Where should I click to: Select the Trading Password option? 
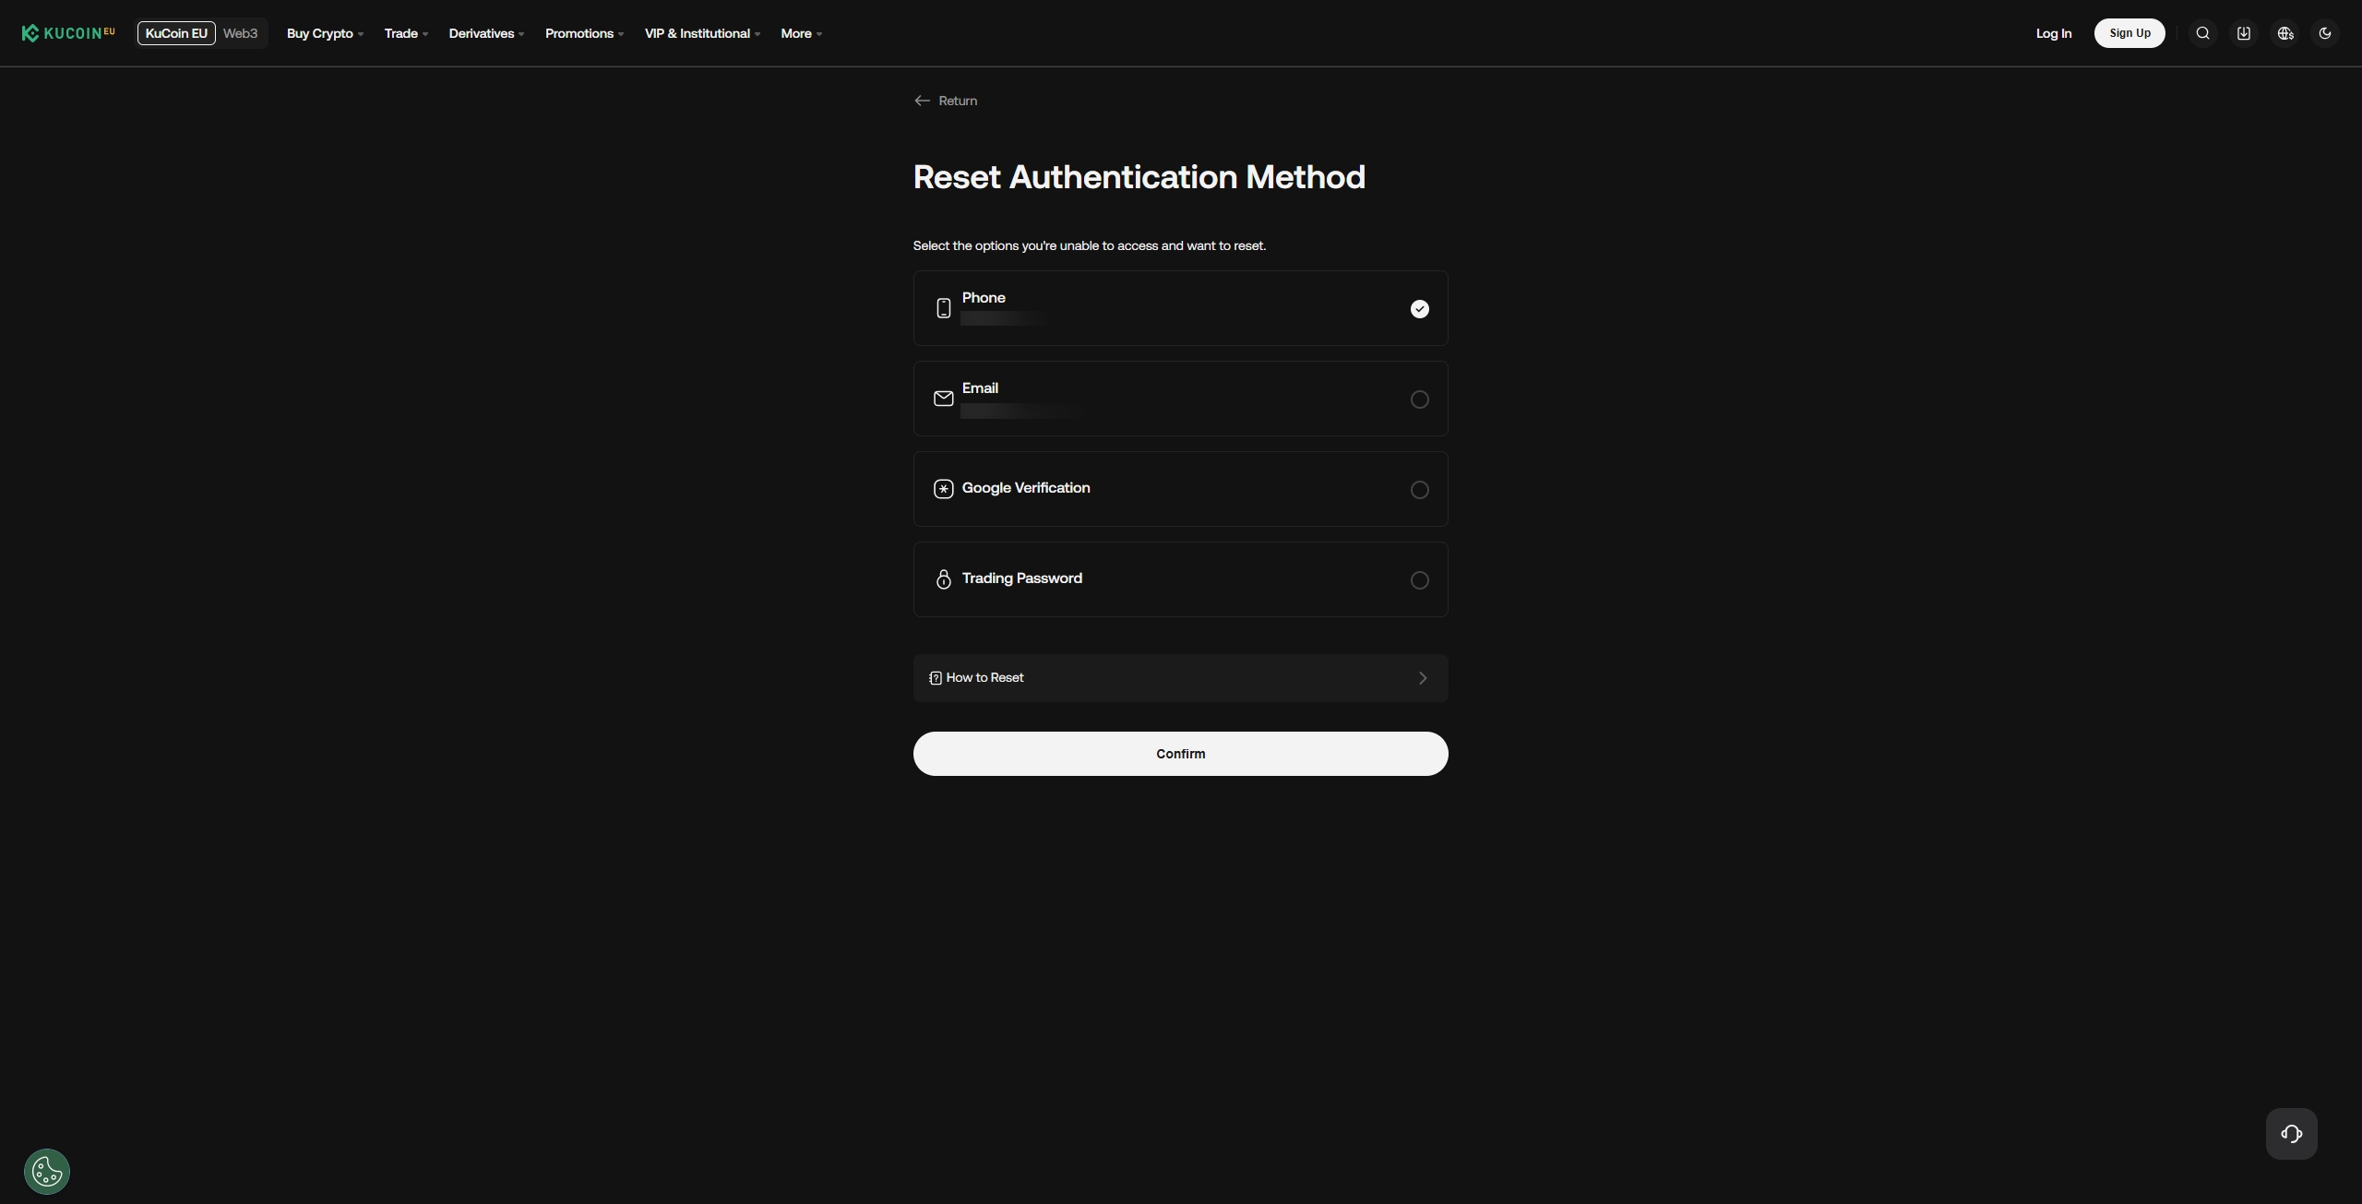tap(1419, 580)
